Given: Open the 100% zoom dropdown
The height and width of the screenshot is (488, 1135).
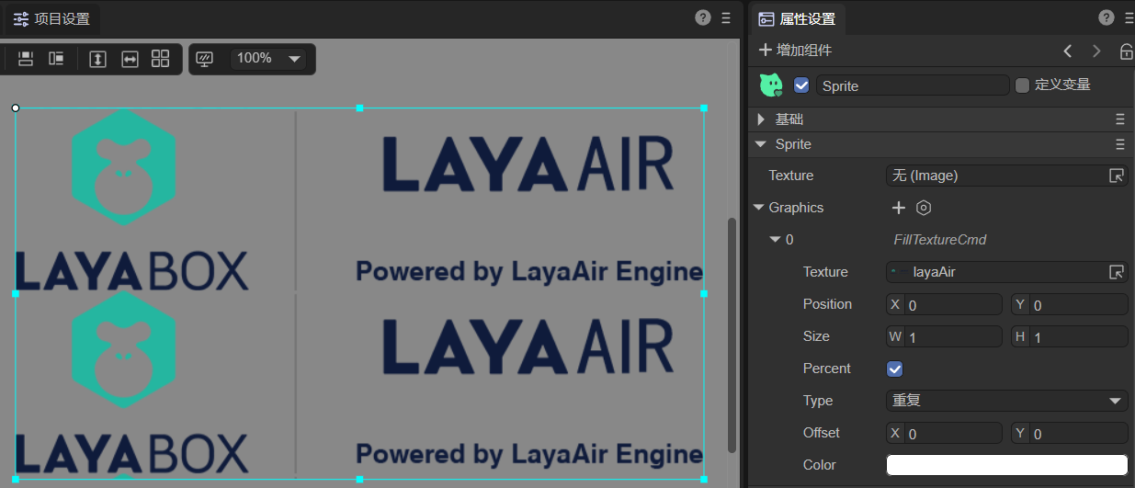Looking at the screenshot, I should pos(268,59).
